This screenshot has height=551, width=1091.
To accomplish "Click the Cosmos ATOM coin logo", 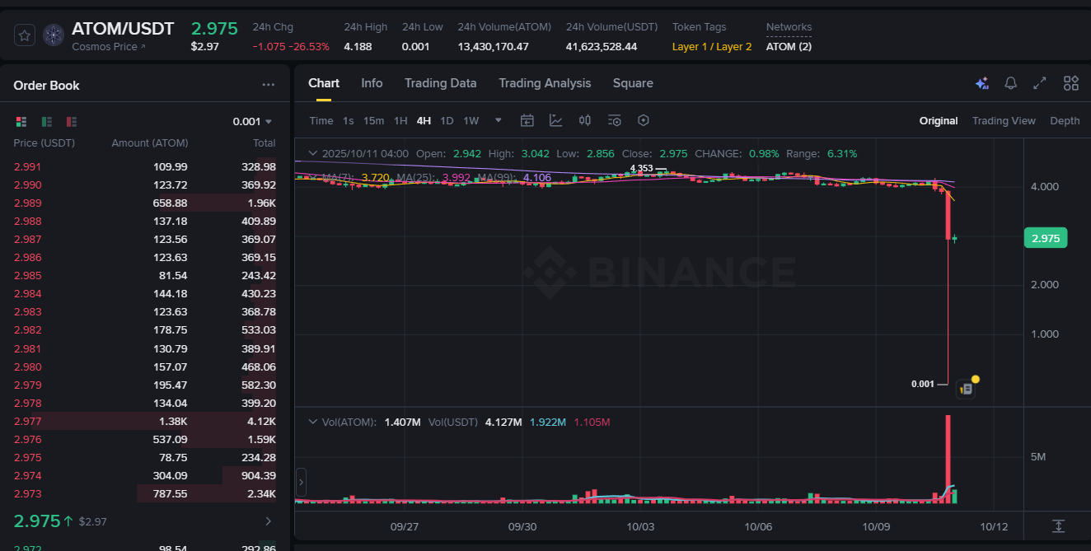I will click(x=54, y=35).
